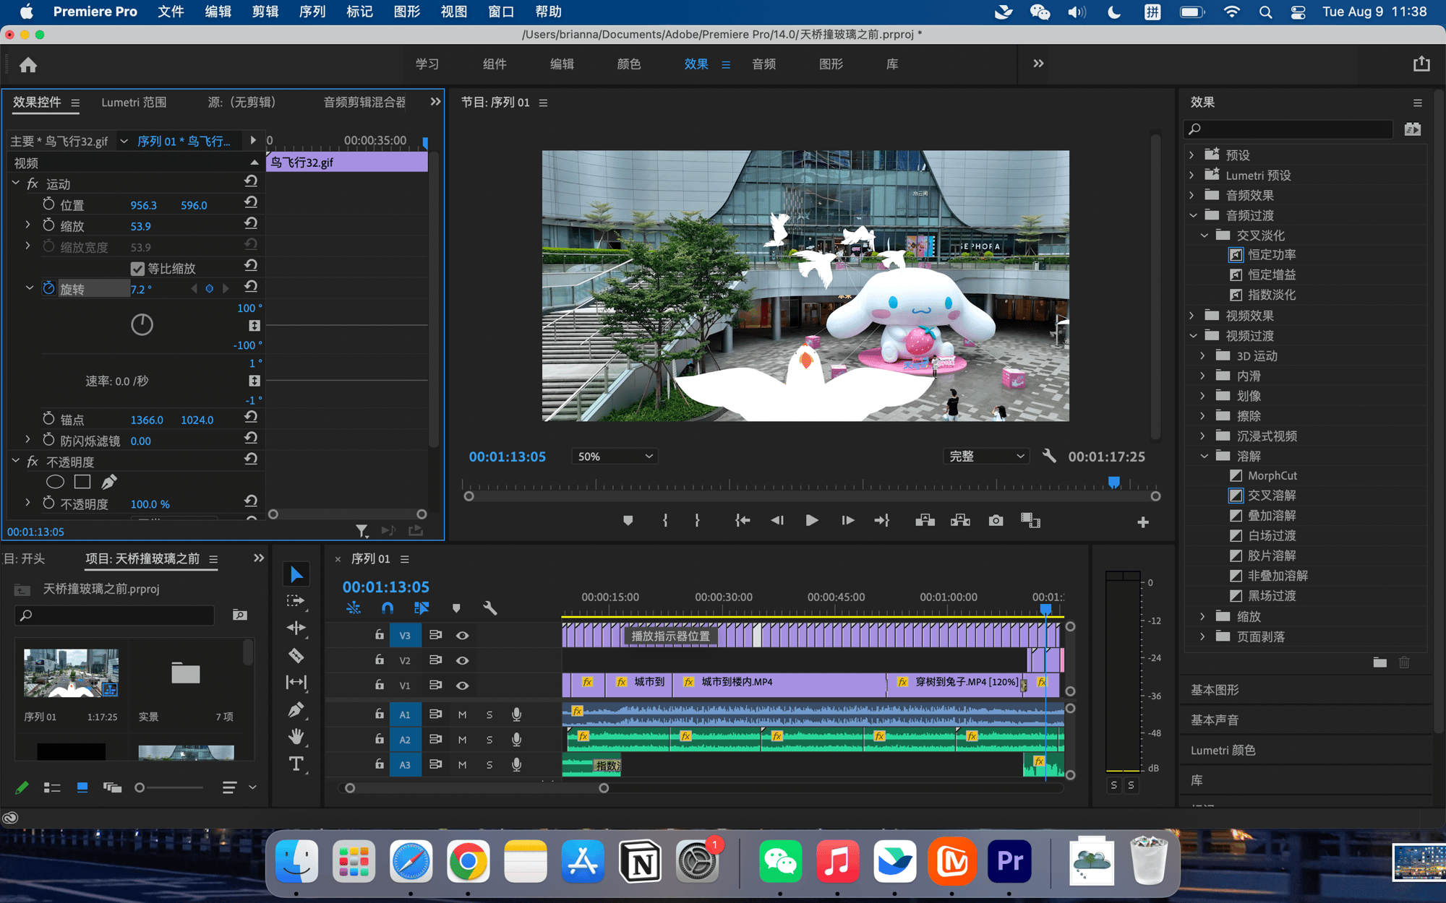
Task: Step forward one frame
Action: coord(847,521)
